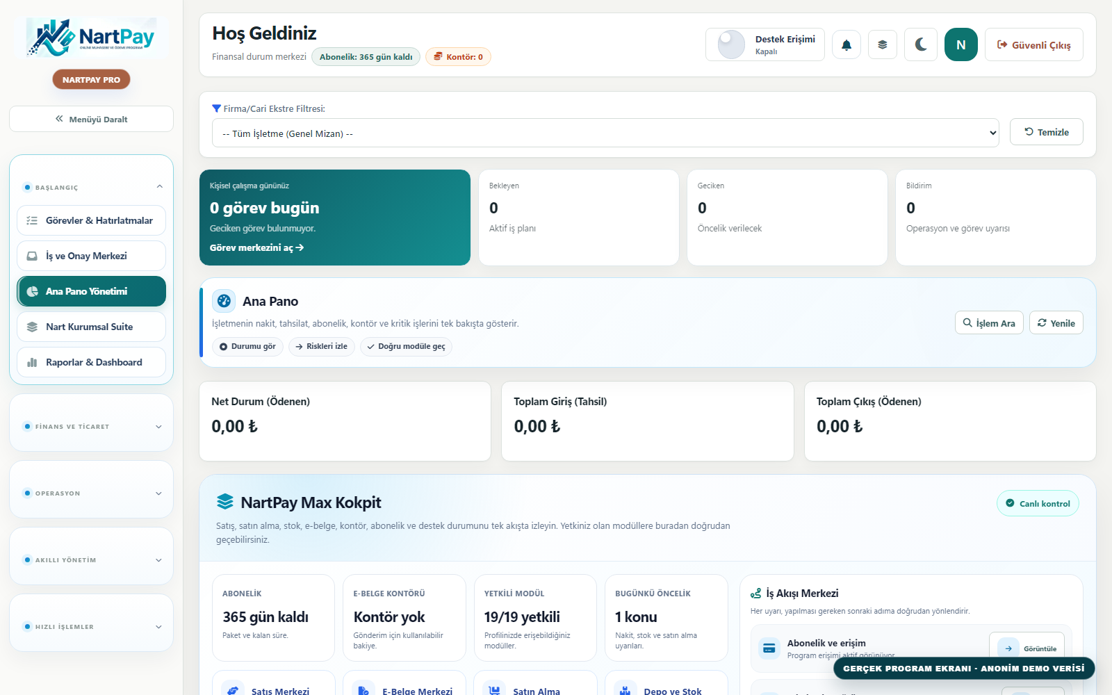This screenshot has height=695, width=1112.
Task: Click the Ana Pano Yönetimi pie icon
Action: pos(32,291)
